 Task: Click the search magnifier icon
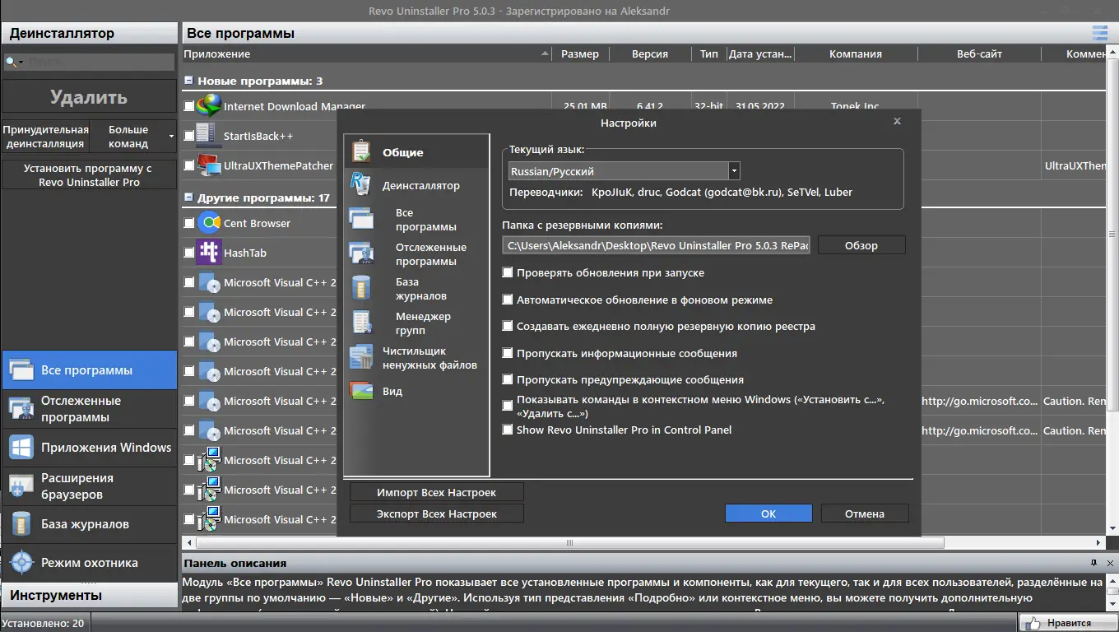click(x=12, y=62)
